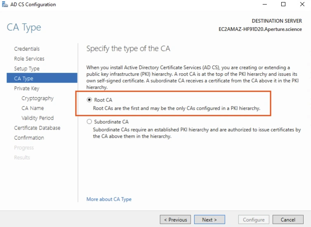Minimize the AD CS Configuration window
This screenshot has height=227, width=311.
264,5
